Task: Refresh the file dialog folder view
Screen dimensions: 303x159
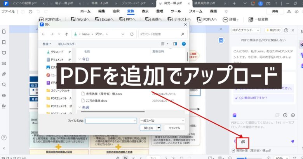Action: 132,34
